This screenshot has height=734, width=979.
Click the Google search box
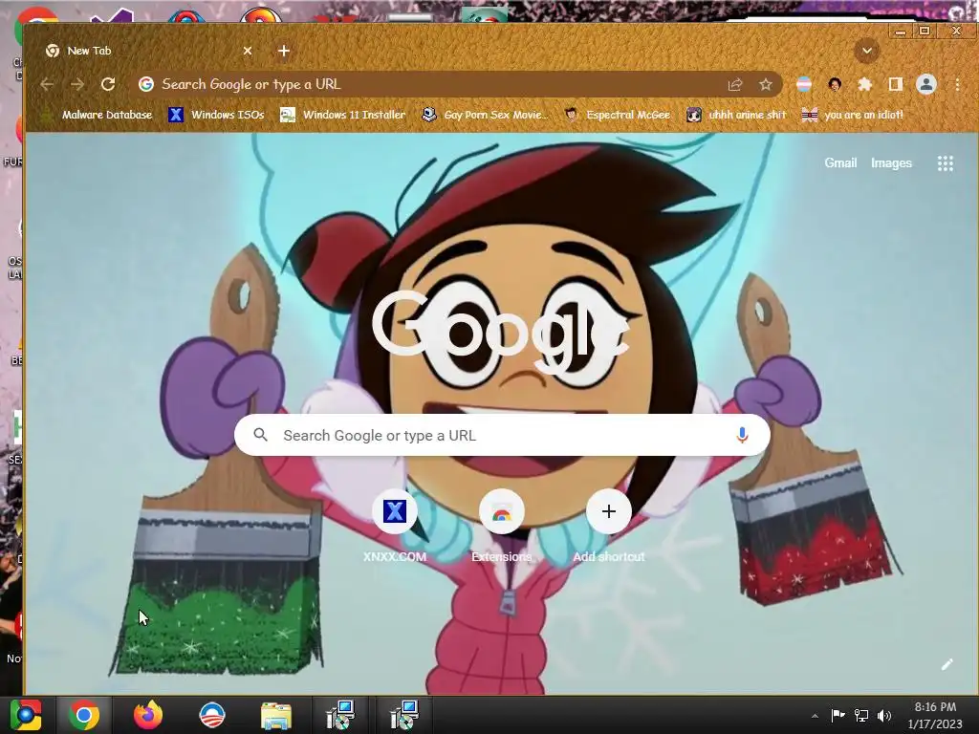pos(502,435)
